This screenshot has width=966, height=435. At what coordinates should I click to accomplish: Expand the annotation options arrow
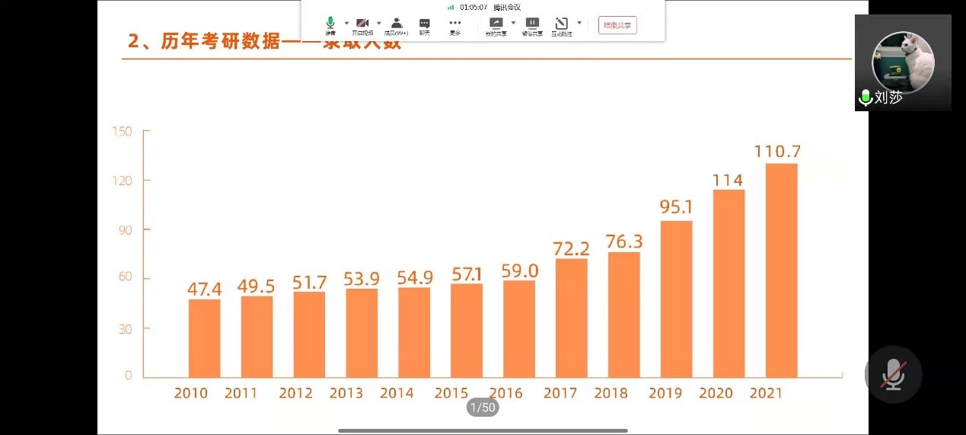[x=579, y=23]
